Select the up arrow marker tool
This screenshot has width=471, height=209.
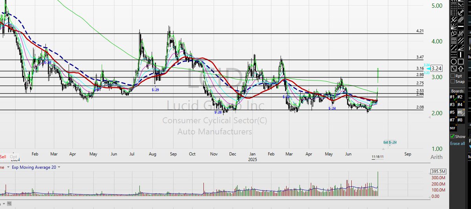point(460,68)
